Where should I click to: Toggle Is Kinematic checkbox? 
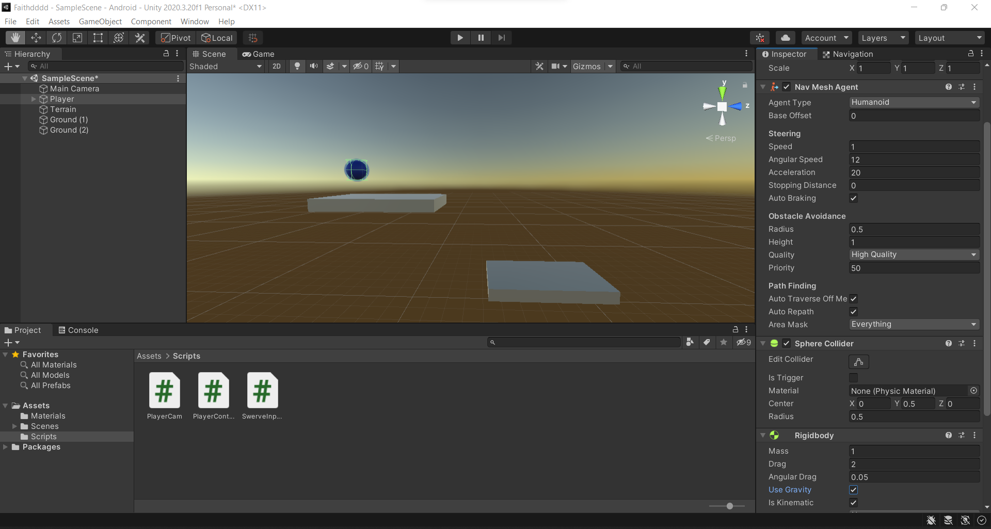coord(854,503)
